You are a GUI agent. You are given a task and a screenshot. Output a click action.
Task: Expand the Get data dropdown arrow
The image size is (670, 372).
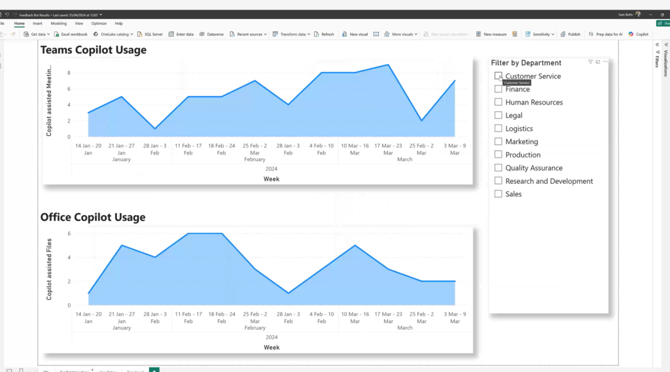[x=48, y=34]
